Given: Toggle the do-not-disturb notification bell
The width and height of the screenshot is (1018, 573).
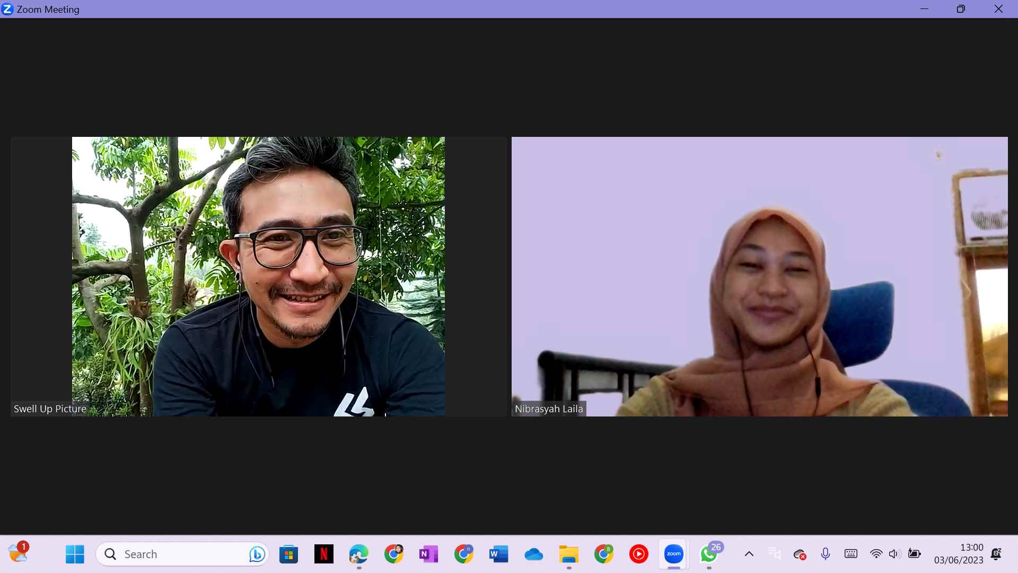Looking at the screenshot, I should click(x=996, y=554).
